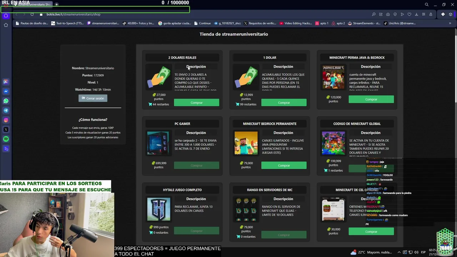Buy MINECRAFT BEDROCK PERMANENTE
457x257 pixels.
pos(284,165)
